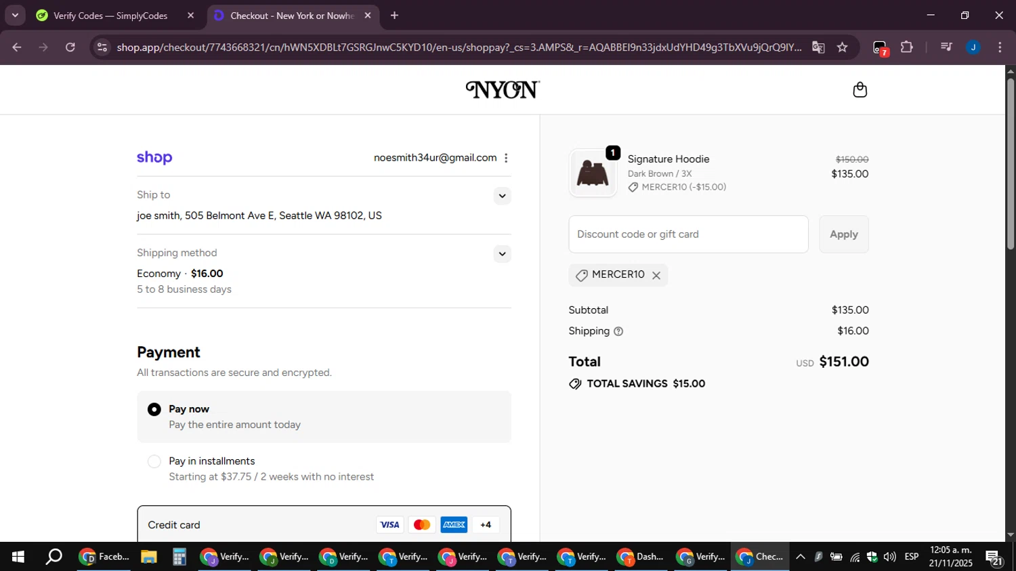
Task: Switch to Verify Codes SimplyCodes tab
Action: tap(110, 16)
